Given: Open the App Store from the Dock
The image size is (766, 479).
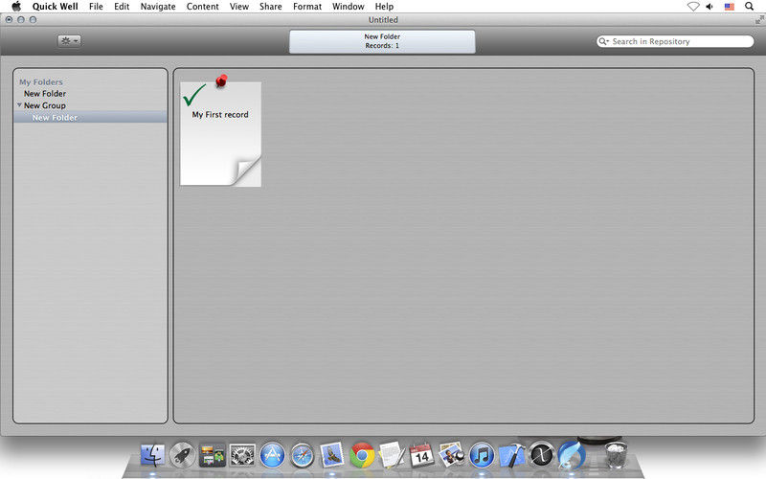Looking at the screenshot, I should click(x=272, y=456).
